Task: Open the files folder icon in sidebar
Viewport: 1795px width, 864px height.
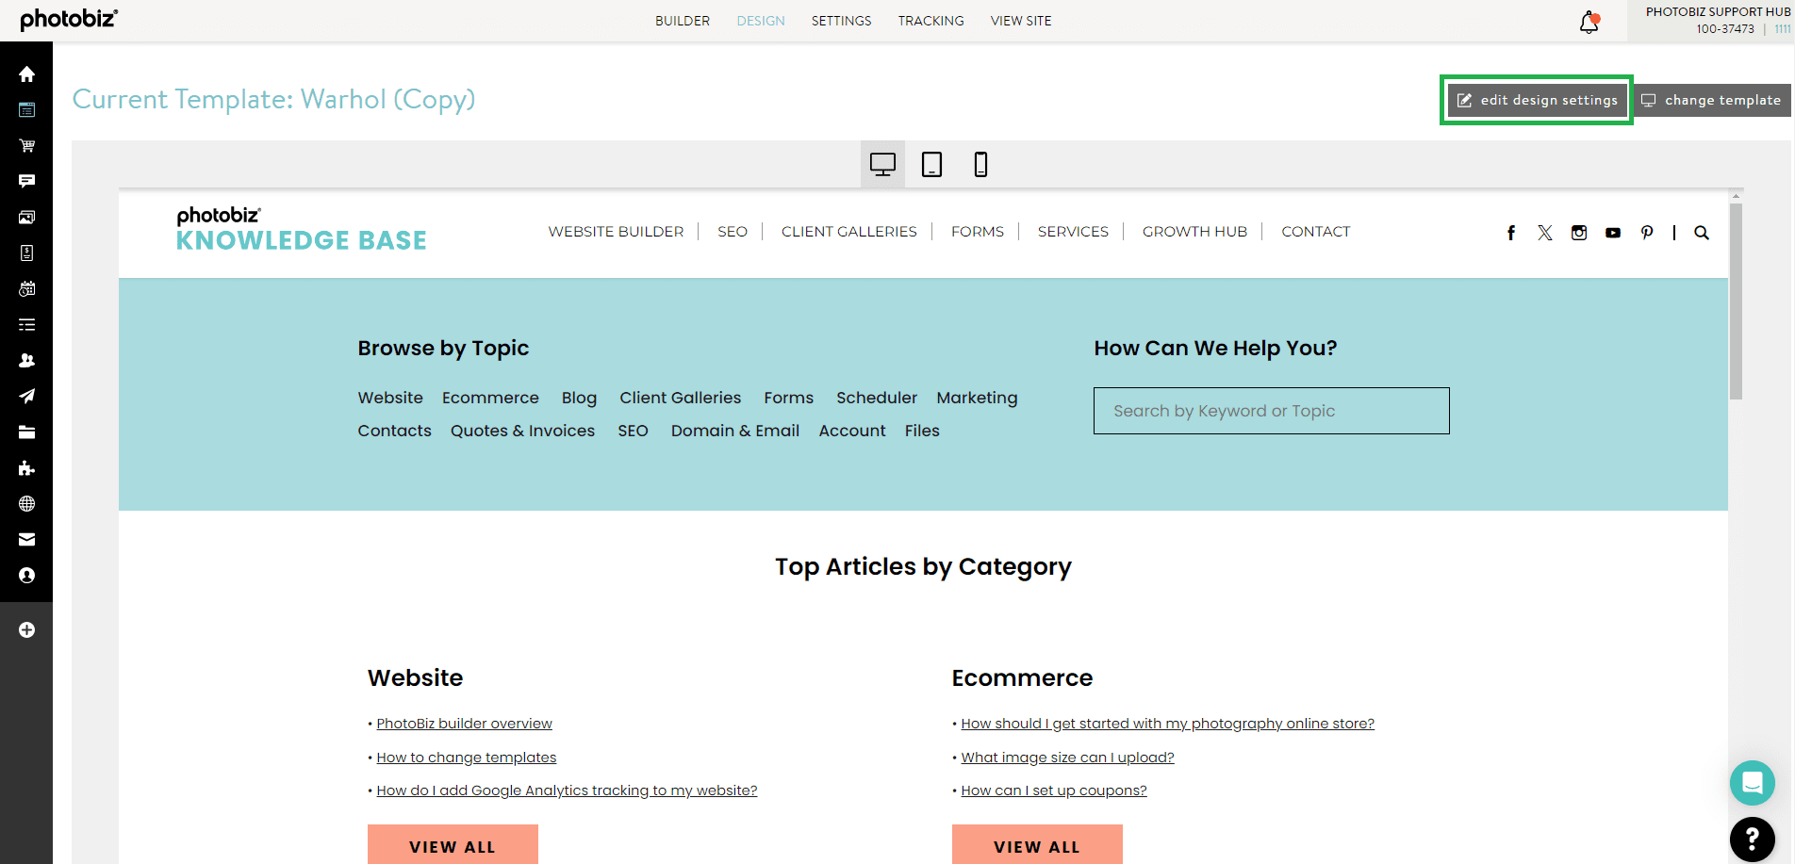Action: (x=26, y=432)
